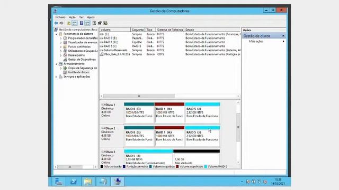Screen dimensions: 339x190
Task: Open the Ficheiro menu
Action: (x=60, y=17)
